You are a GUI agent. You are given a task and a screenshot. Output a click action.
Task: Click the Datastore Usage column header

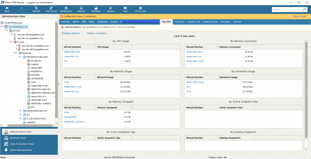[236, 77]
